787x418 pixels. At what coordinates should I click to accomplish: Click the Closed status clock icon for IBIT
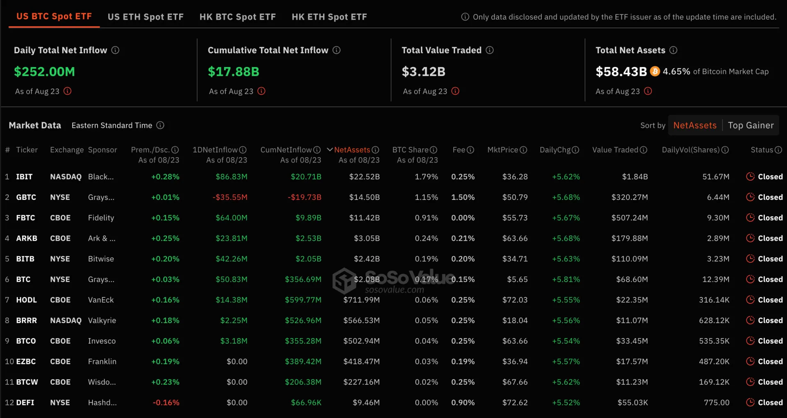751,176
